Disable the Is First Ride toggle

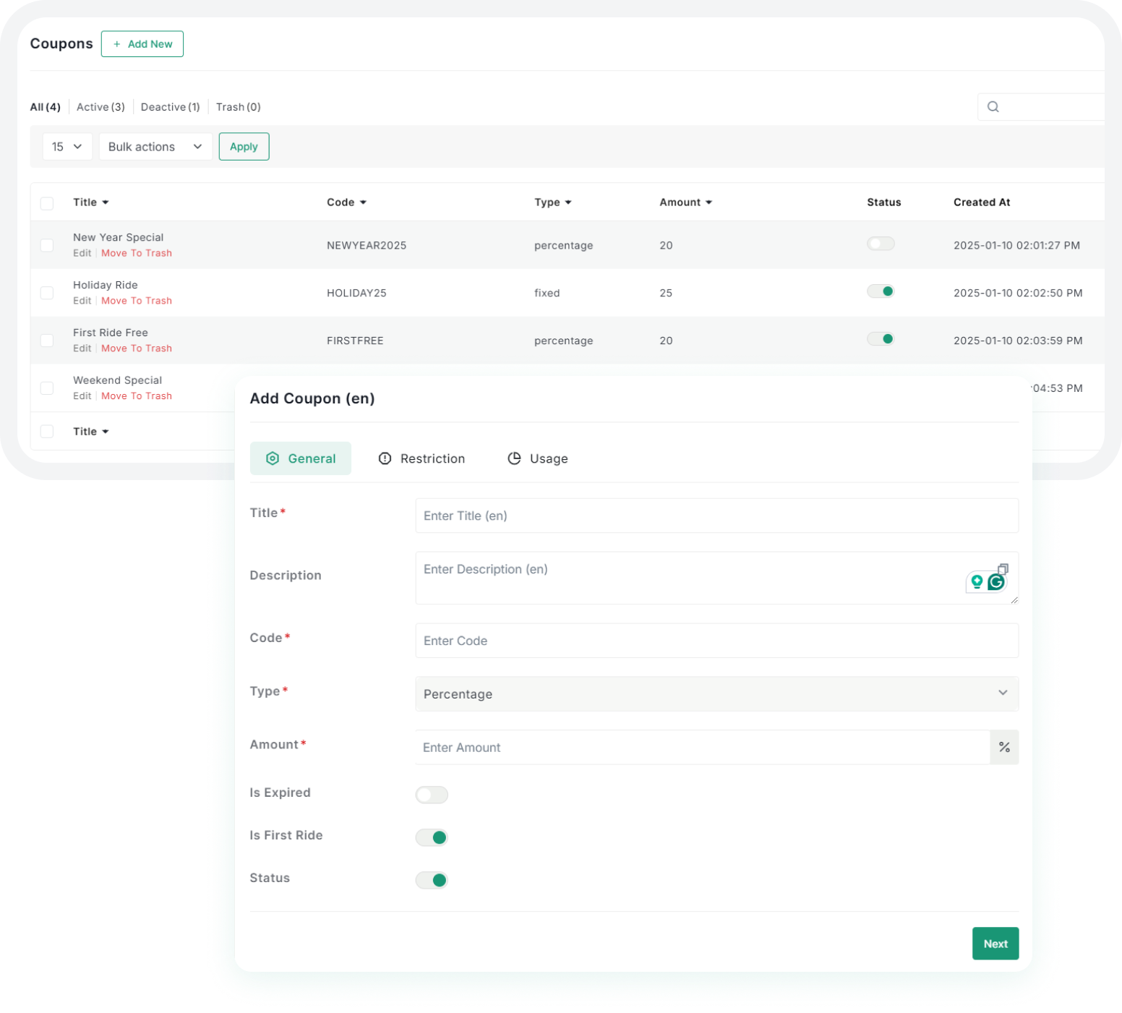(432, 837)
